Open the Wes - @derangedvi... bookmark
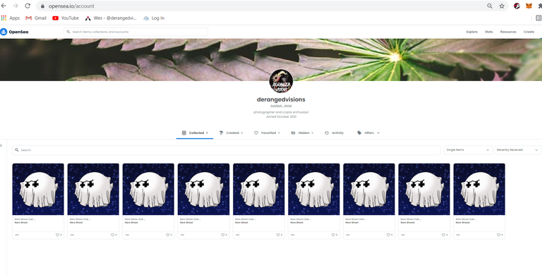This screenshot has width=542, height=275. [x=111, y=18]
